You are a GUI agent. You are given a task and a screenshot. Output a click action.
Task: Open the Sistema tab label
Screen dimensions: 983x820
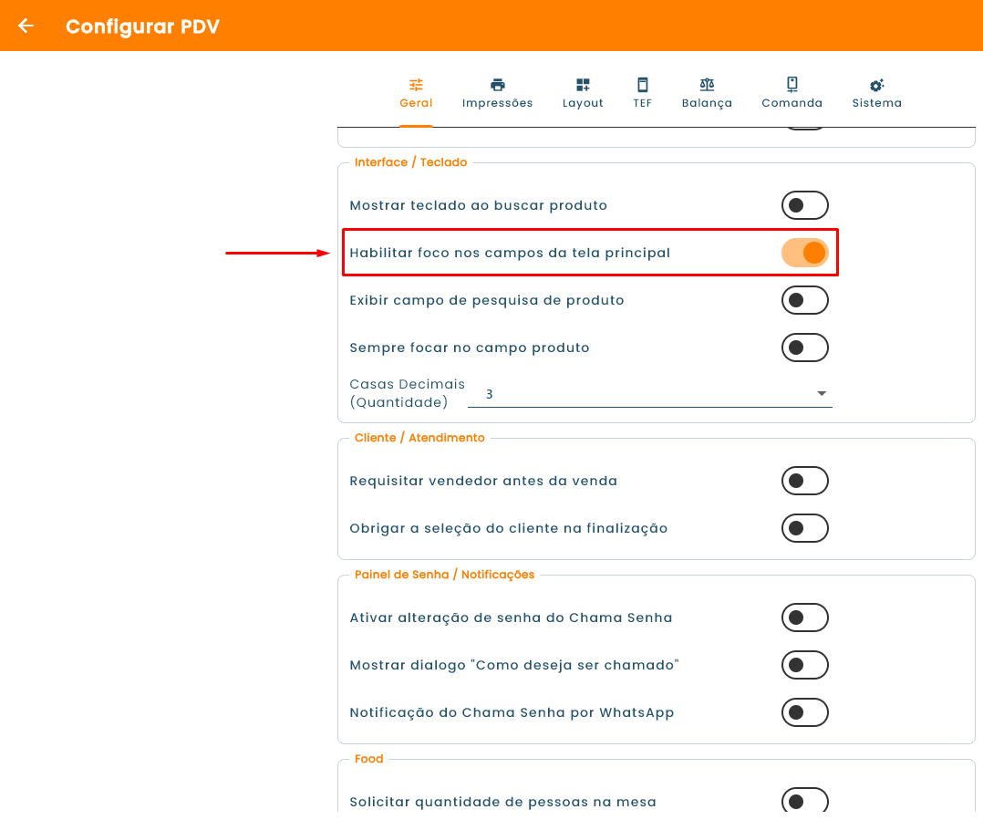click(x=877, y=103)
